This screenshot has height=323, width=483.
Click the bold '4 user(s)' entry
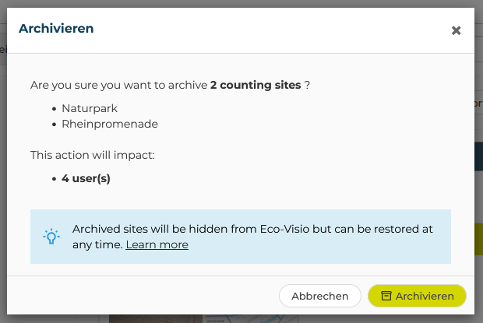click(86, 178)
